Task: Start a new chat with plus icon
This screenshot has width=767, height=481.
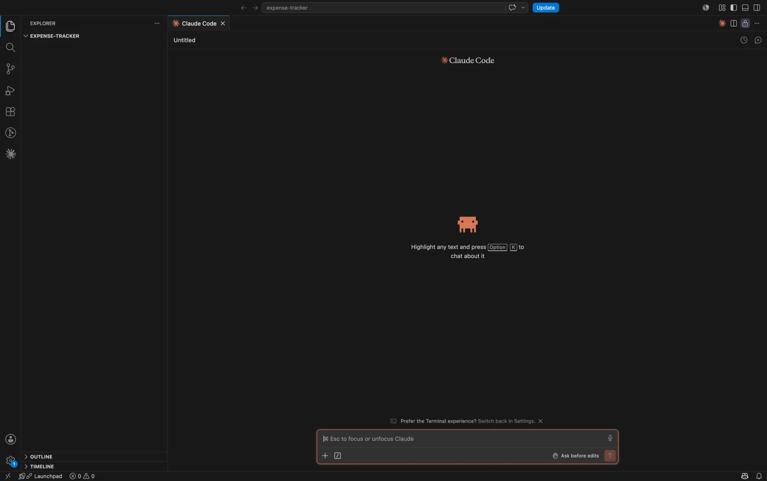Action: coord(758,40)
